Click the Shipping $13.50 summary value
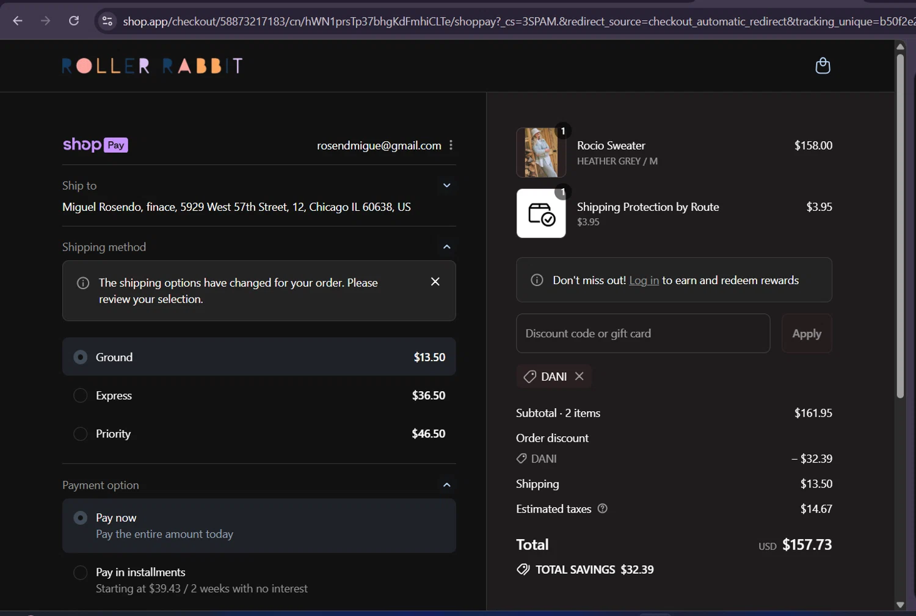Viewport: 916px width, 616px height. pyautogui.click(x=816, y=484)
